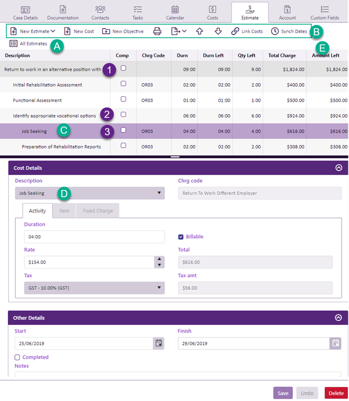Click the print icon in the toolbar
The height and width of the screenshot is (401, 349).
click(x=157, y=31)
